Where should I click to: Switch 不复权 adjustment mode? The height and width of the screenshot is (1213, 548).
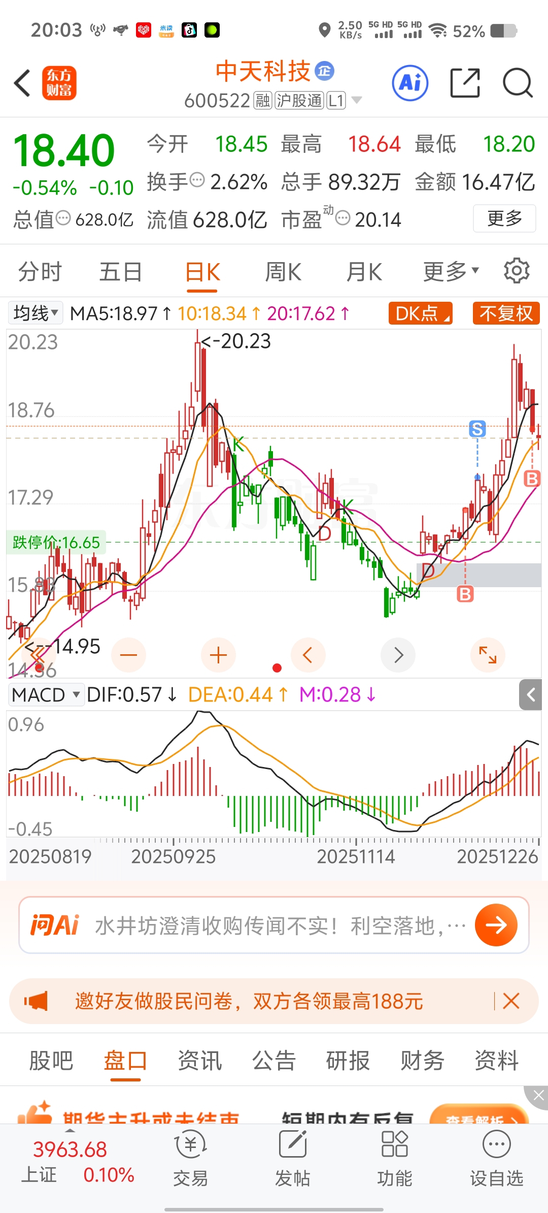click(x=506, y=313)
